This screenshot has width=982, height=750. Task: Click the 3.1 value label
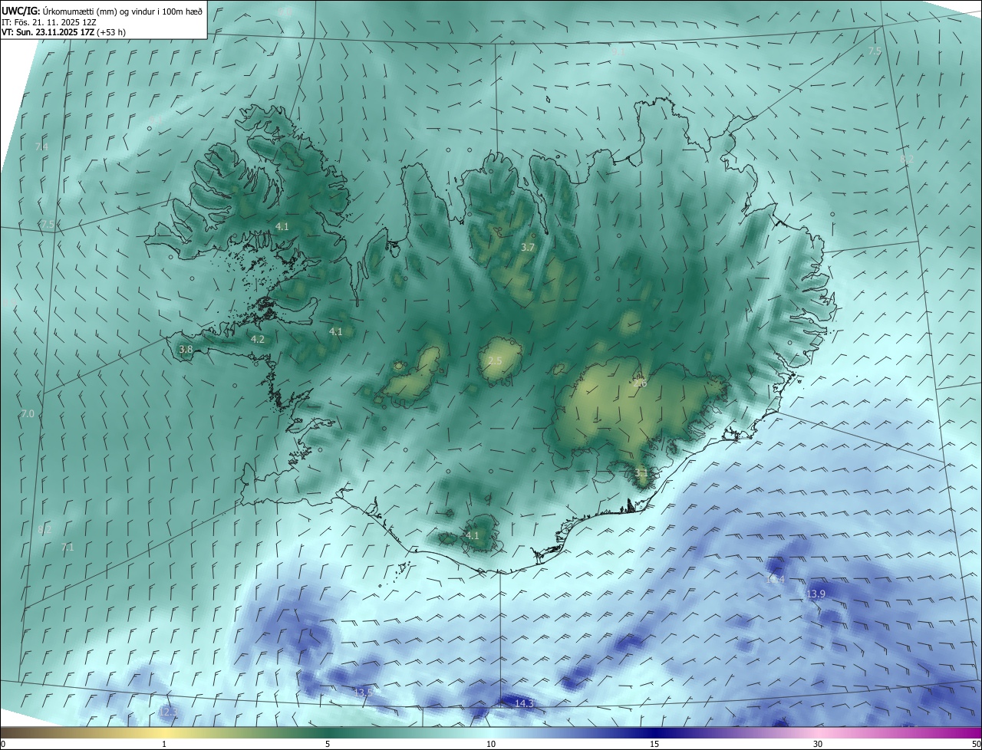(641, 473)
